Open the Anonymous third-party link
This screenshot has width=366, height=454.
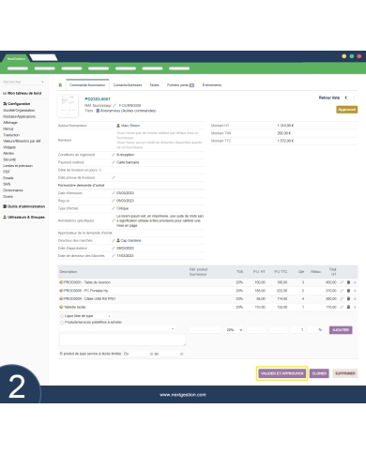(x=129, y=111)
